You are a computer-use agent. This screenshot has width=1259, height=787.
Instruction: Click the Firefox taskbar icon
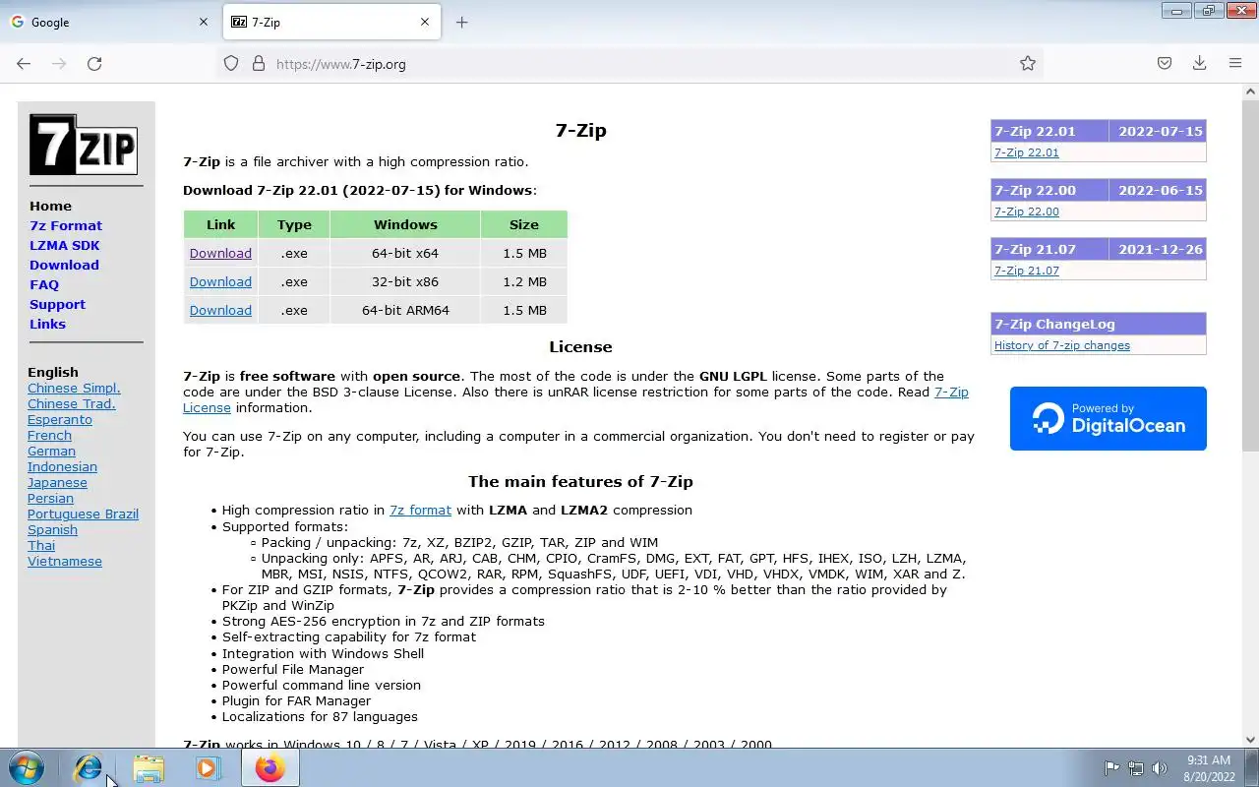point(270,767)
